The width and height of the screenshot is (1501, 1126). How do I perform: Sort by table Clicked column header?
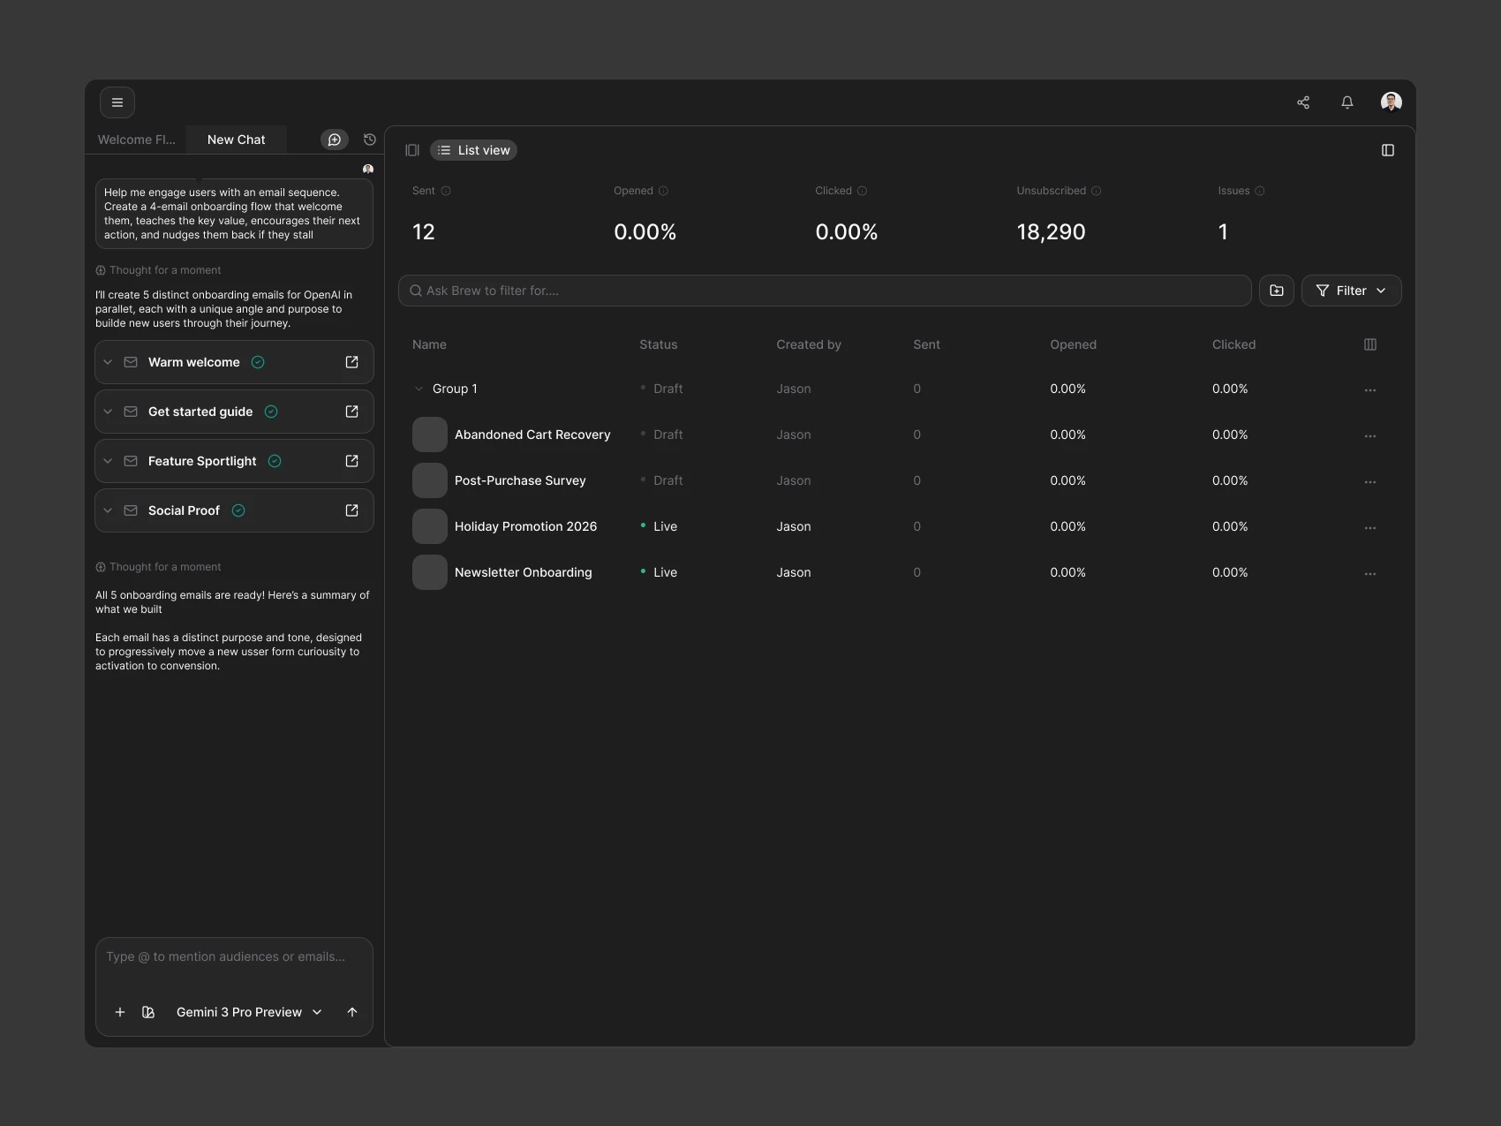click(x=1233, y=344)
